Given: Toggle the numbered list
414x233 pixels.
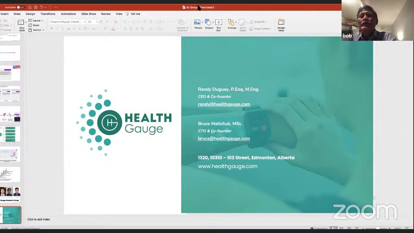Looking at the screenshot, I should [134, 22].
